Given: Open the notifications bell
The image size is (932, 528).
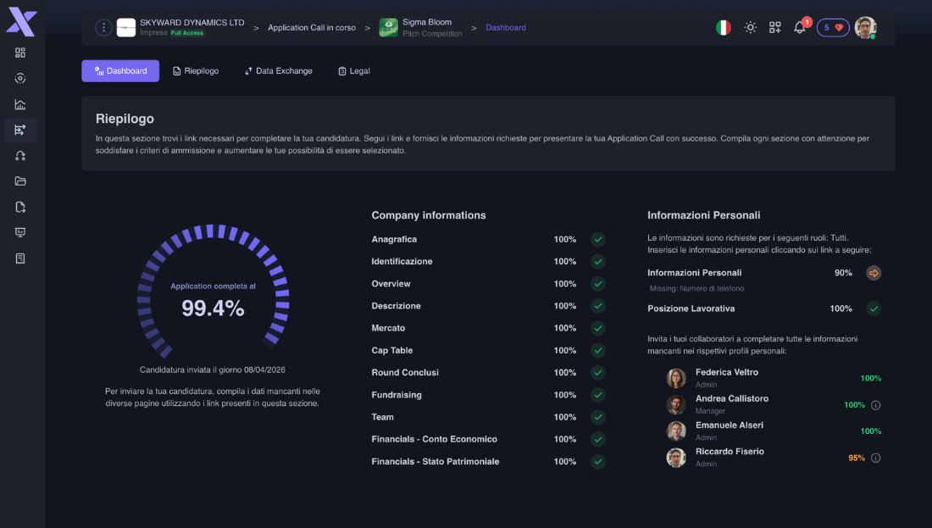Looking at the screenshot, I should click(800, 27).
